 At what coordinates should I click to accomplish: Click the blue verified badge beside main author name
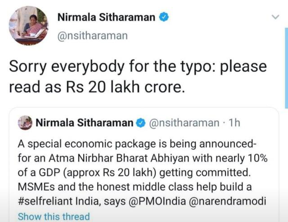164,17
